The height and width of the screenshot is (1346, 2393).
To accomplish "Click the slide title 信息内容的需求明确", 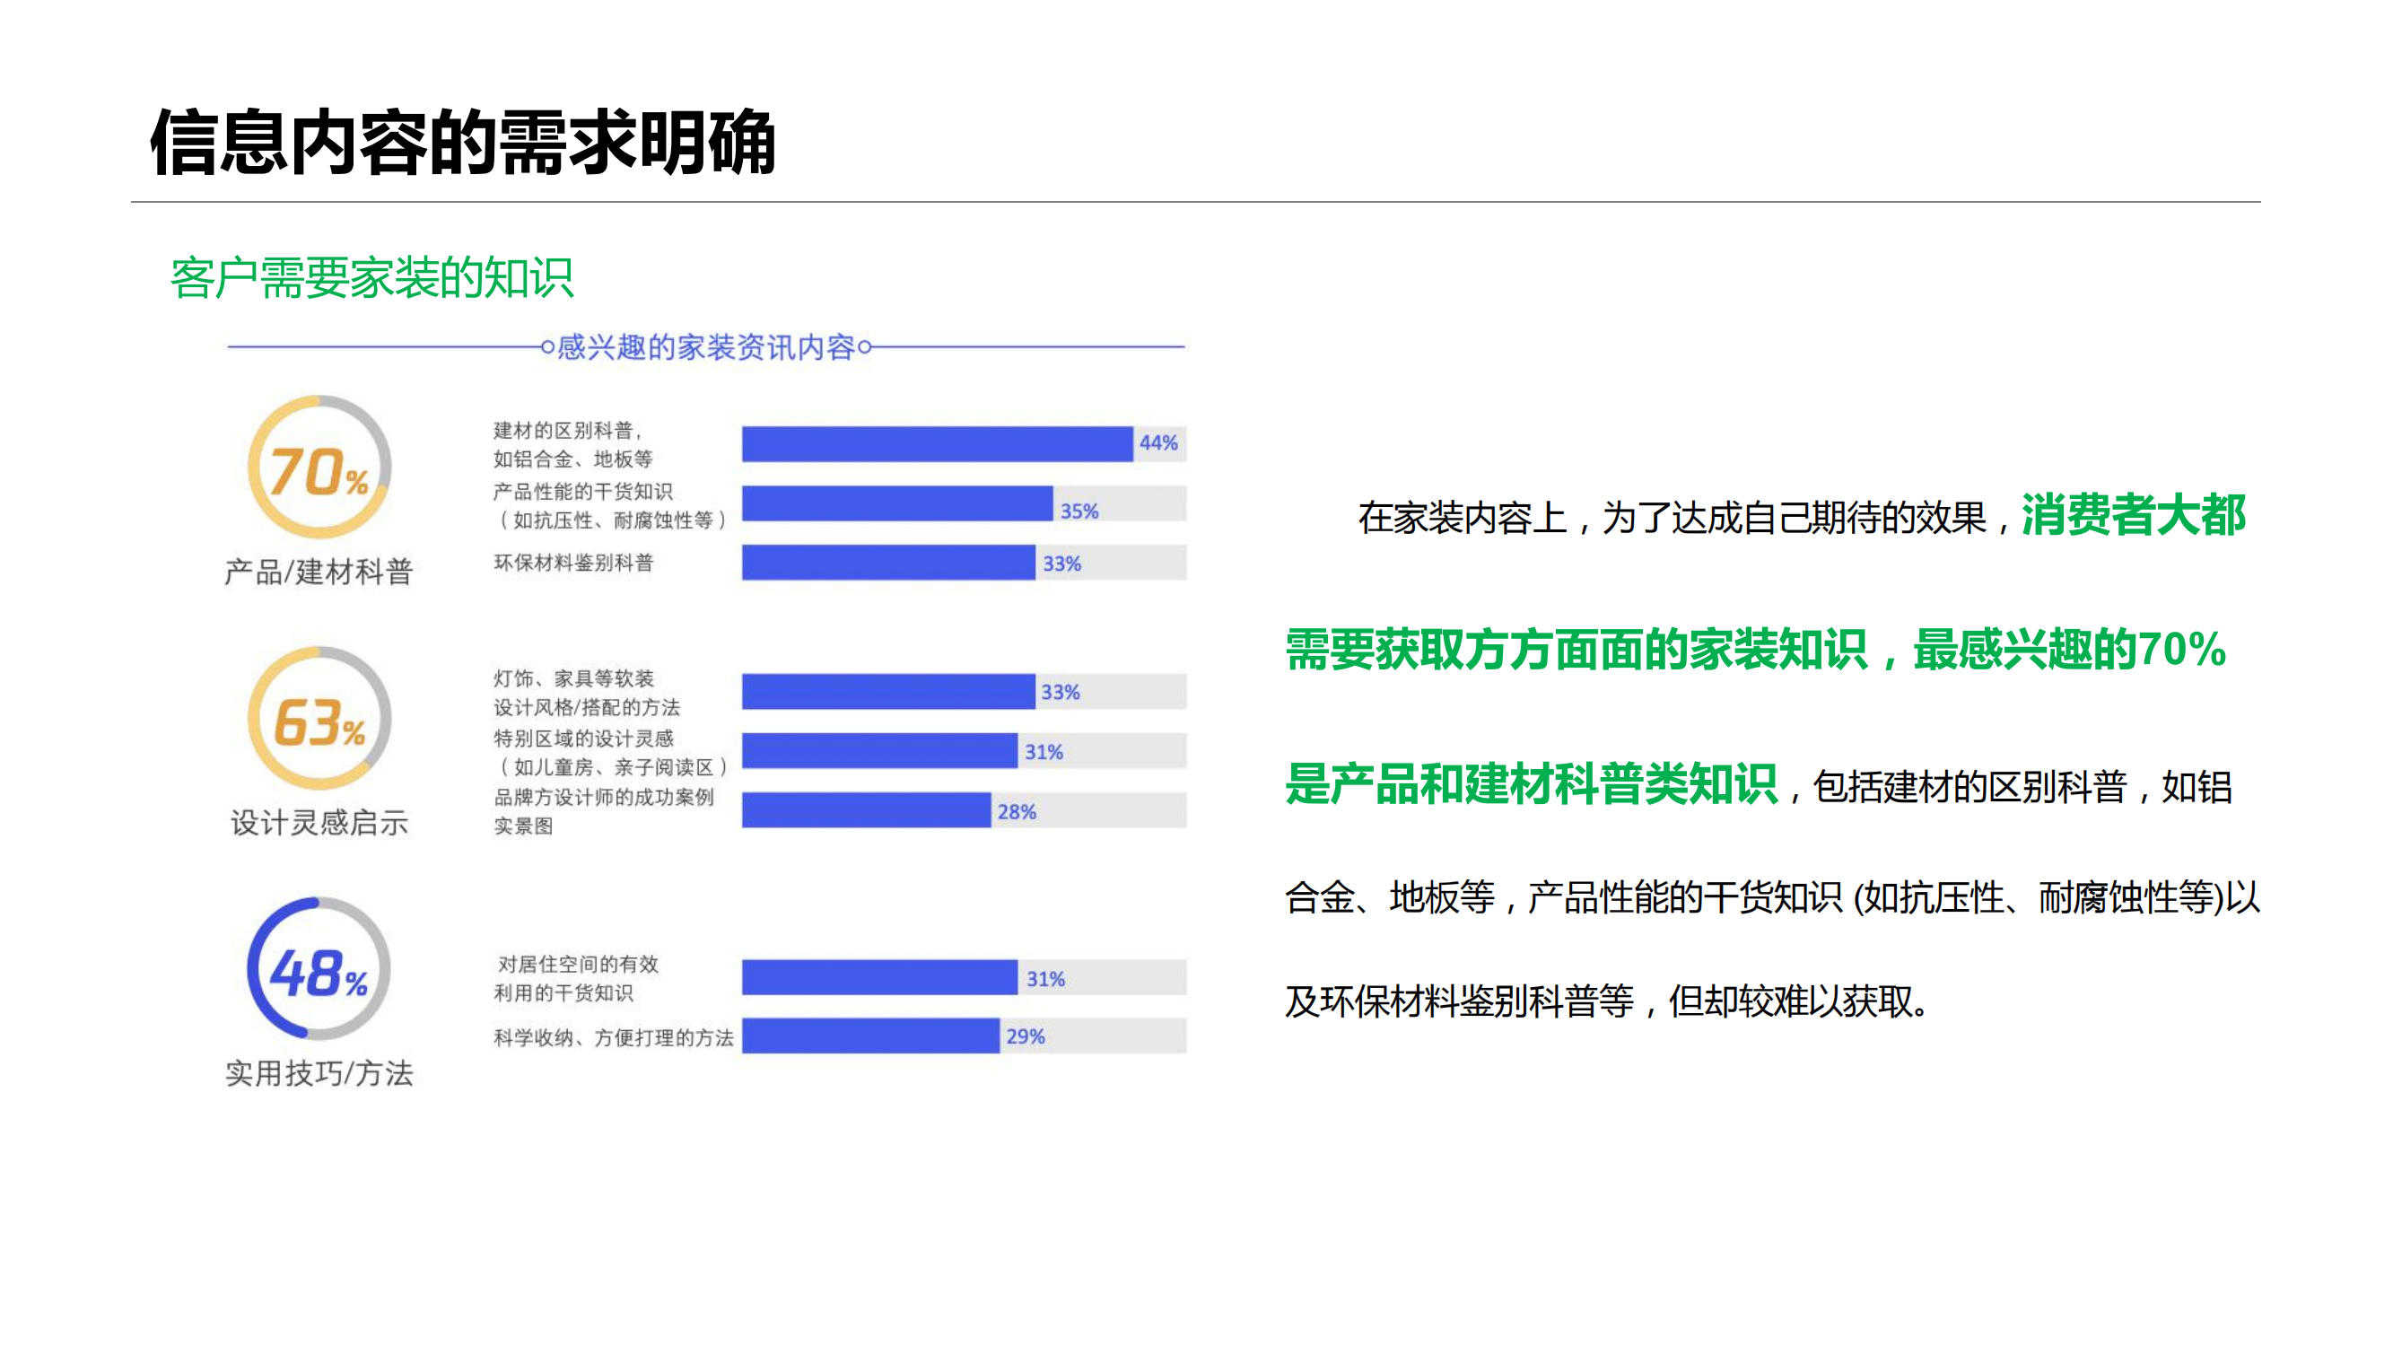I will (463, 142).
